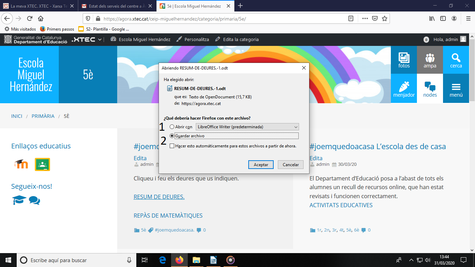Click the fotos icon tile
The height and width of the screenshot is (267, 475).
click(404, 60)
